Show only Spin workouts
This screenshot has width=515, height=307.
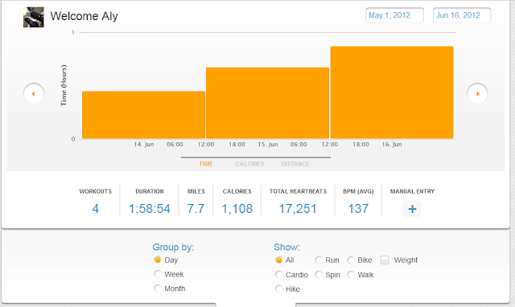(x=319, y=275)
